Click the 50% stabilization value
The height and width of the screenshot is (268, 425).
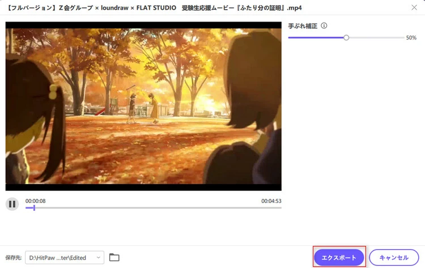click(411, 38)
